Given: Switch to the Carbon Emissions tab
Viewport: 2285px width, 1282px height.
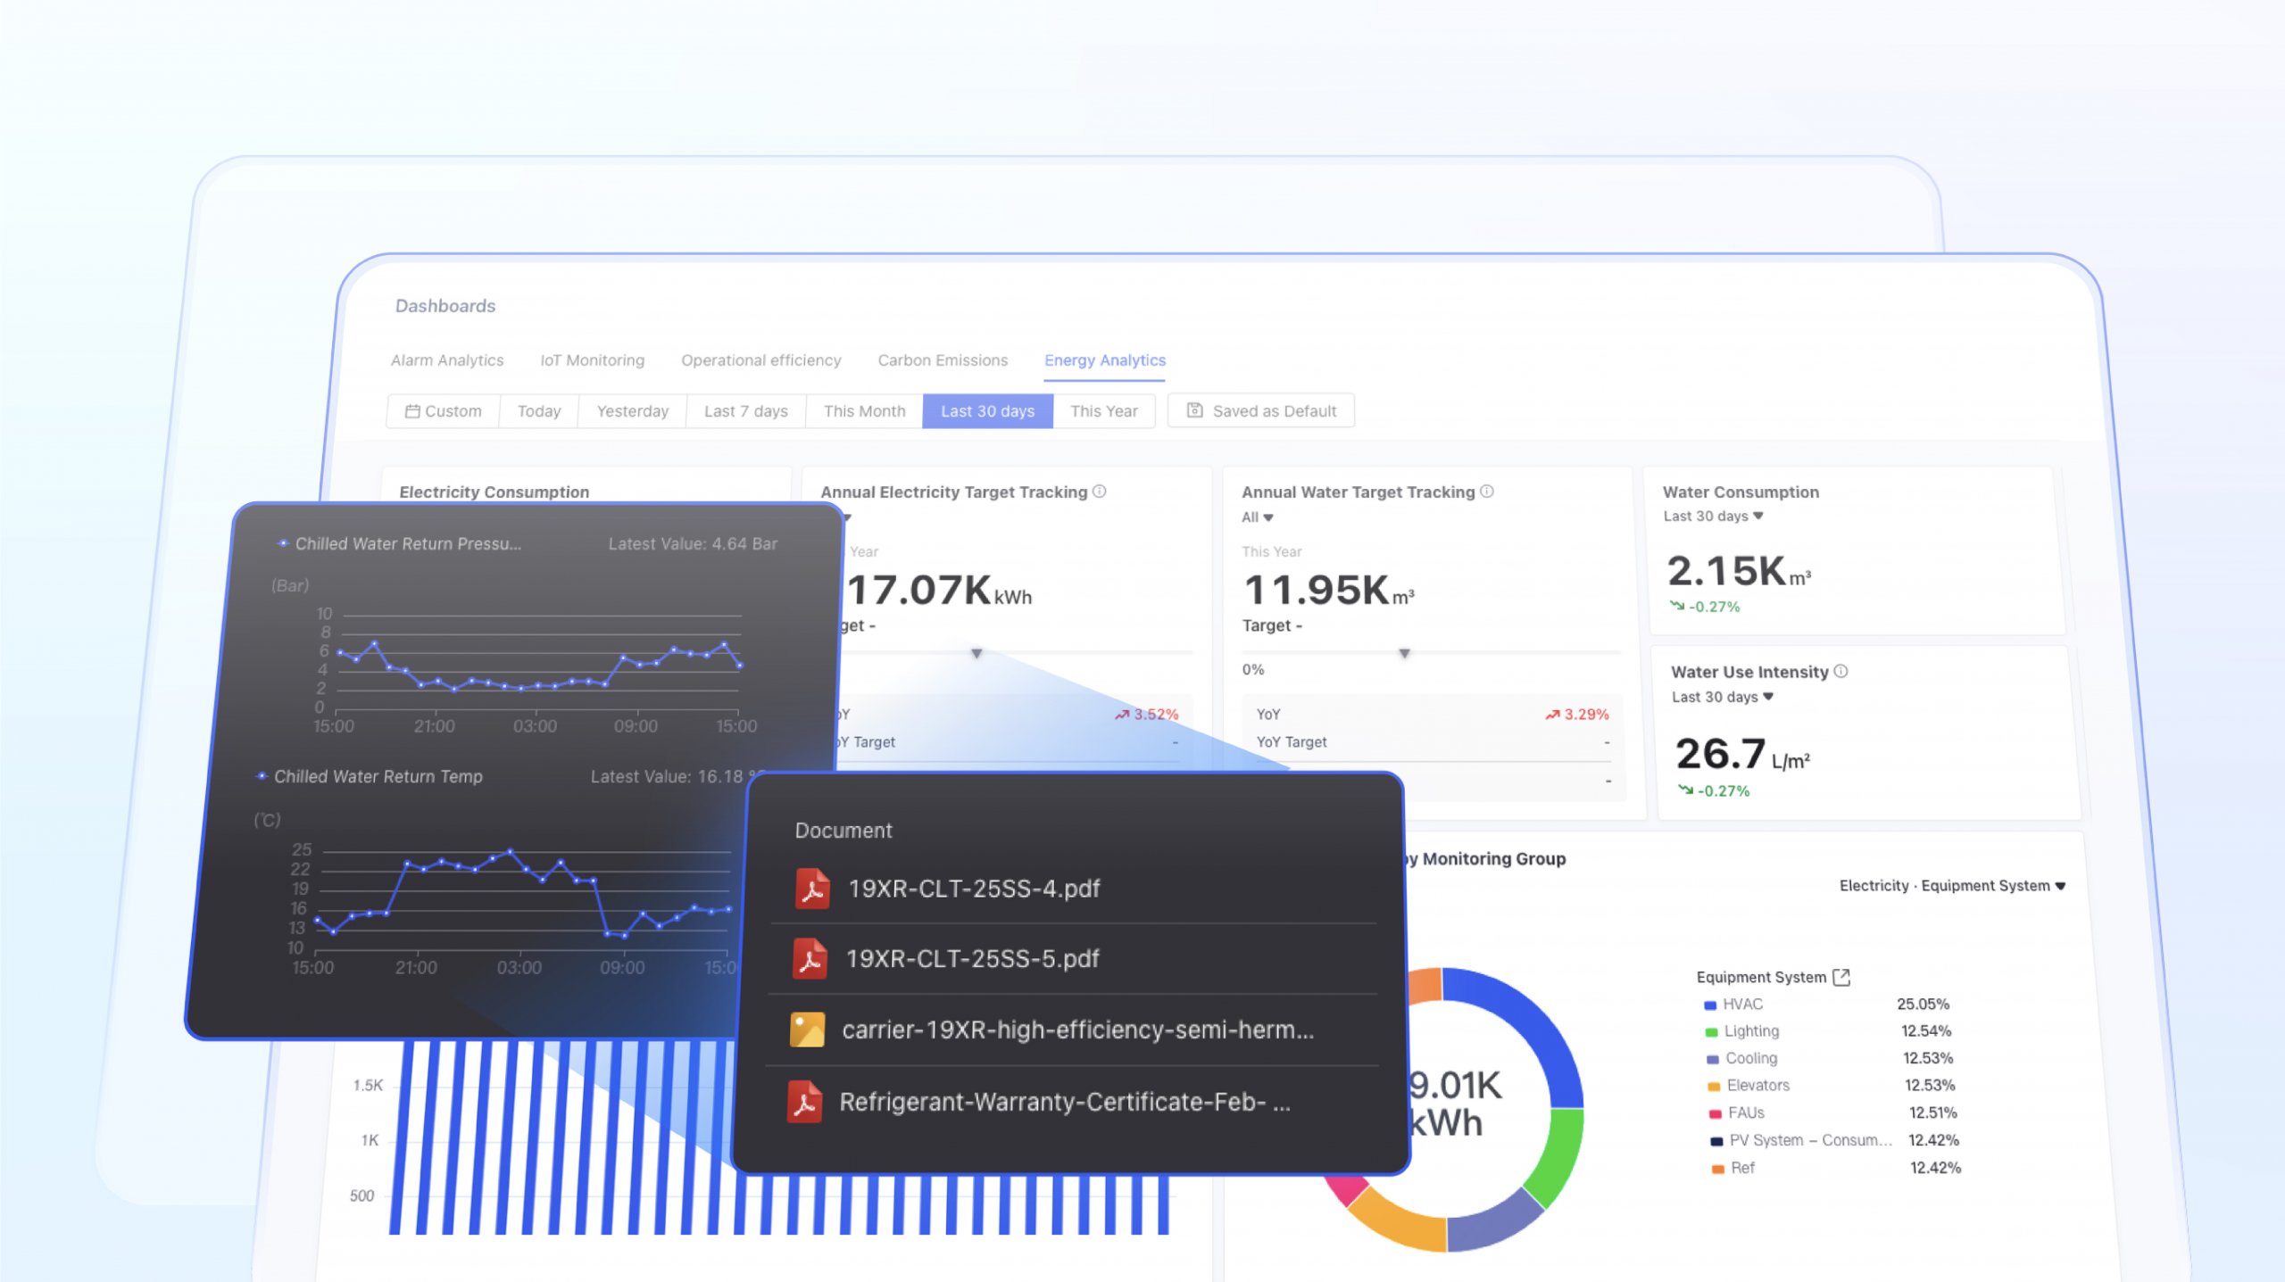Looking at the screenshot, I should tap(943, 360).
